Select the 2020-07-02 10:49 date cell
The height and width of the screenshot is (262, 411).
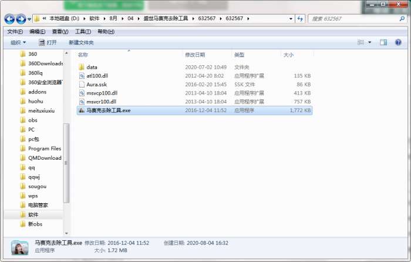click(x=206, y=67)
